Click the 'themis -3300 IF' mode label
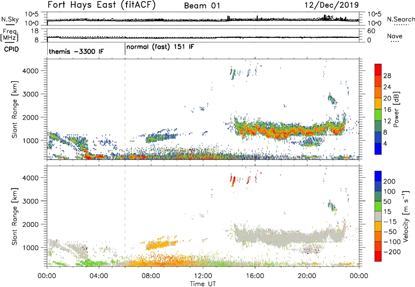This screenshot has height=287, width=415. coord(76,51)
